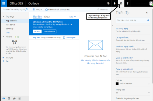The height and width of the screenshot is (101, 153).
Task: Click Khám phá groups link
Action: [x=9, y=58]
